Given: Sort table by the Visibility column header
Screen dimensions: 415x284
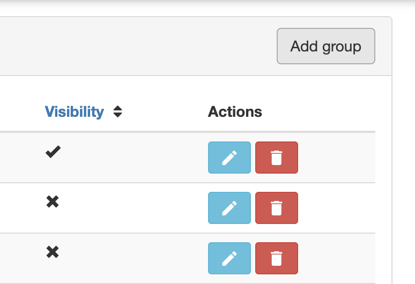Looking at the screenshot, I should pyautogui.click(x=74, y=111).
